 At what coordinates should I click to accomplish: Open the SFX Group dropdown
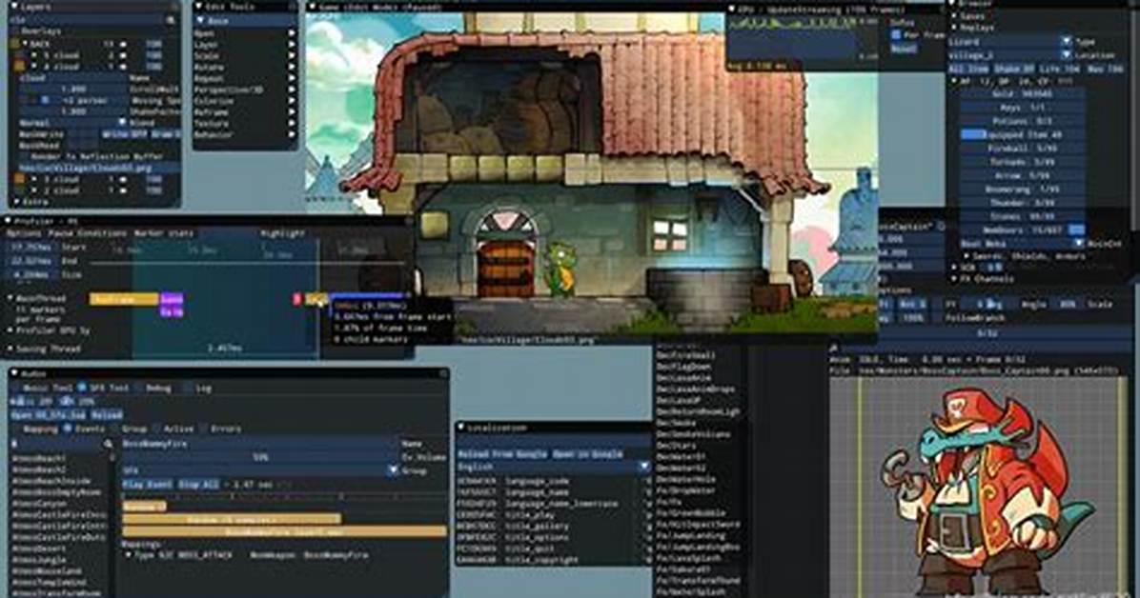(x=260, y=470)
